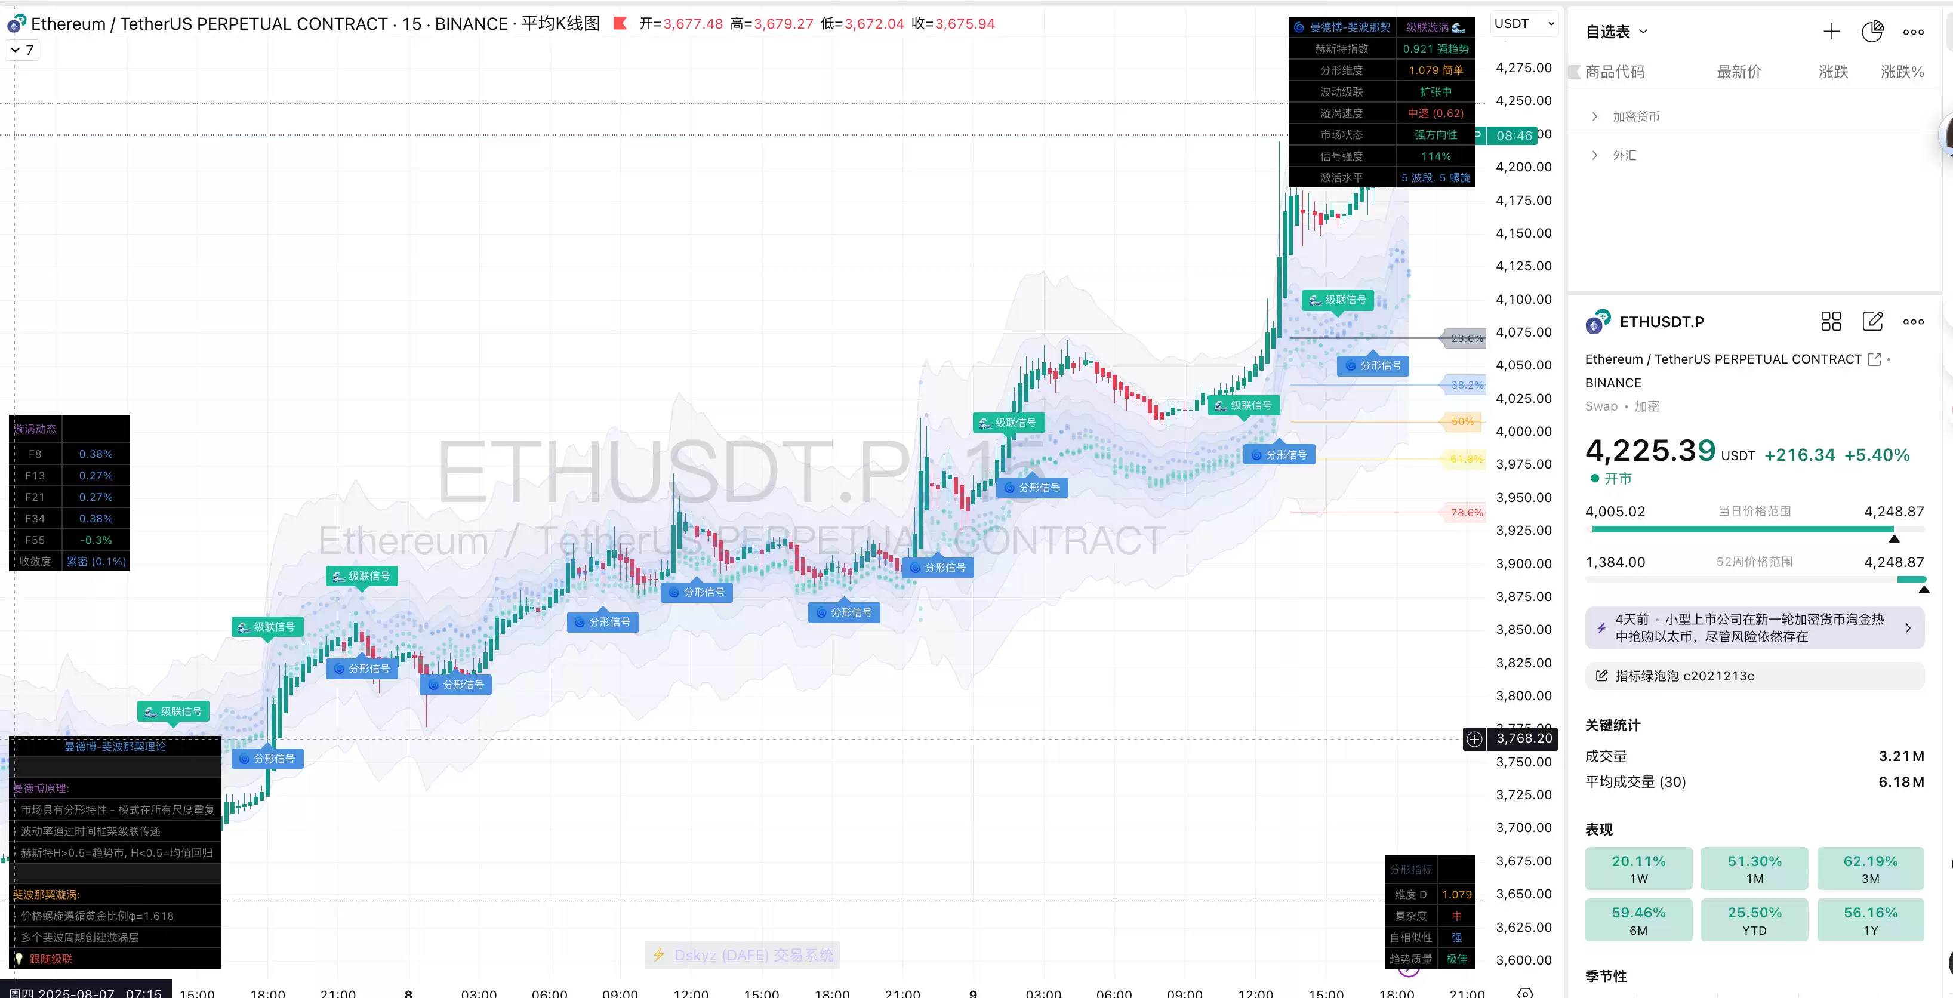Add a symbol via the plus icon above the watchlist
Viewport: 1953px width, 998px height.
pyautogui.click(x=1832, y=31)
